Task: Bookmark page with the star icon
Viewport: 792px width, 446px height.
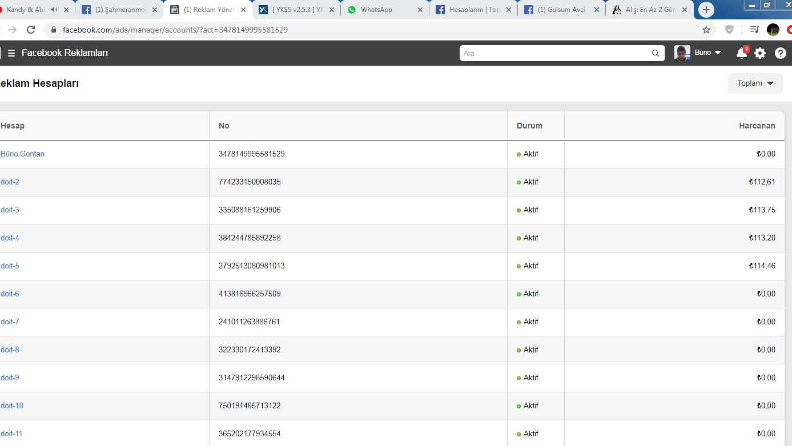Action: coord(706,30)
